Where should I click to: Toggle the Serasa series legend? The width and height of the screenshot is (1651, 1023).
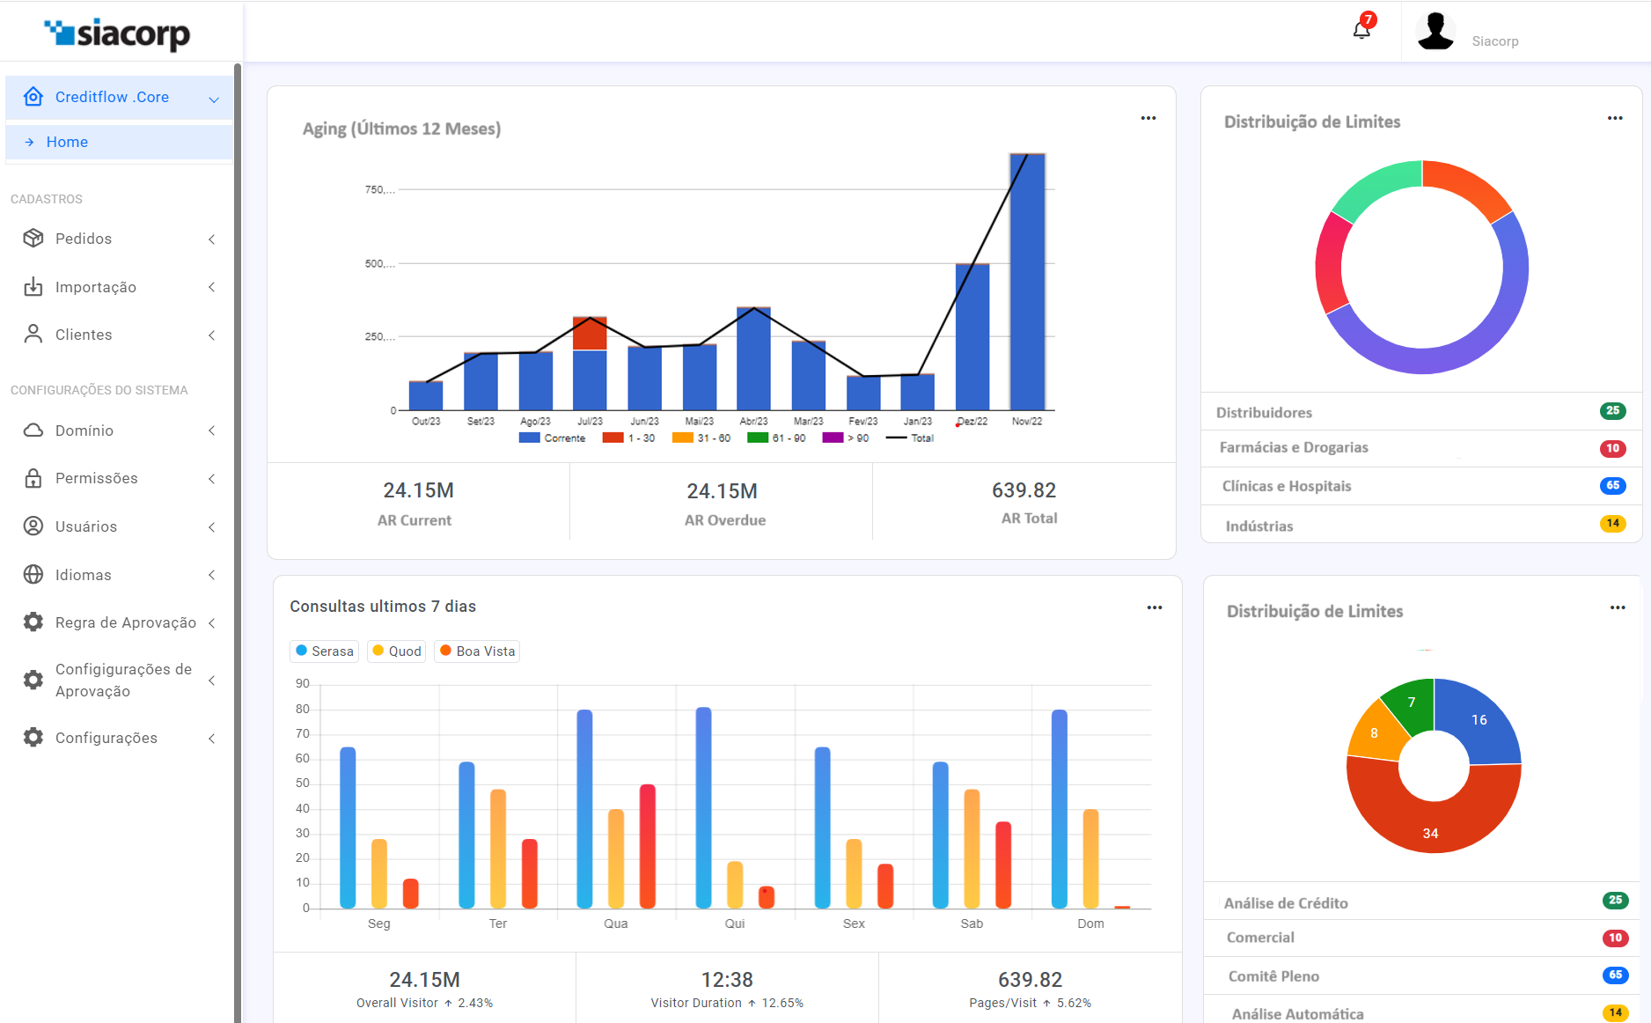coord(325,651)
